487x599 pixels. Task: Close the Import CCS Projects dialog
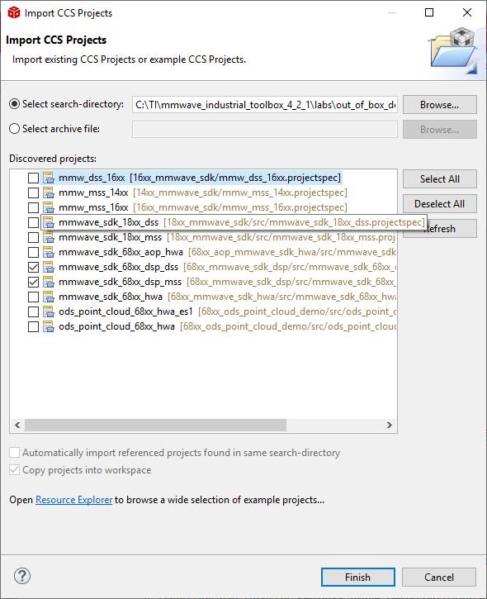[467, 12]
